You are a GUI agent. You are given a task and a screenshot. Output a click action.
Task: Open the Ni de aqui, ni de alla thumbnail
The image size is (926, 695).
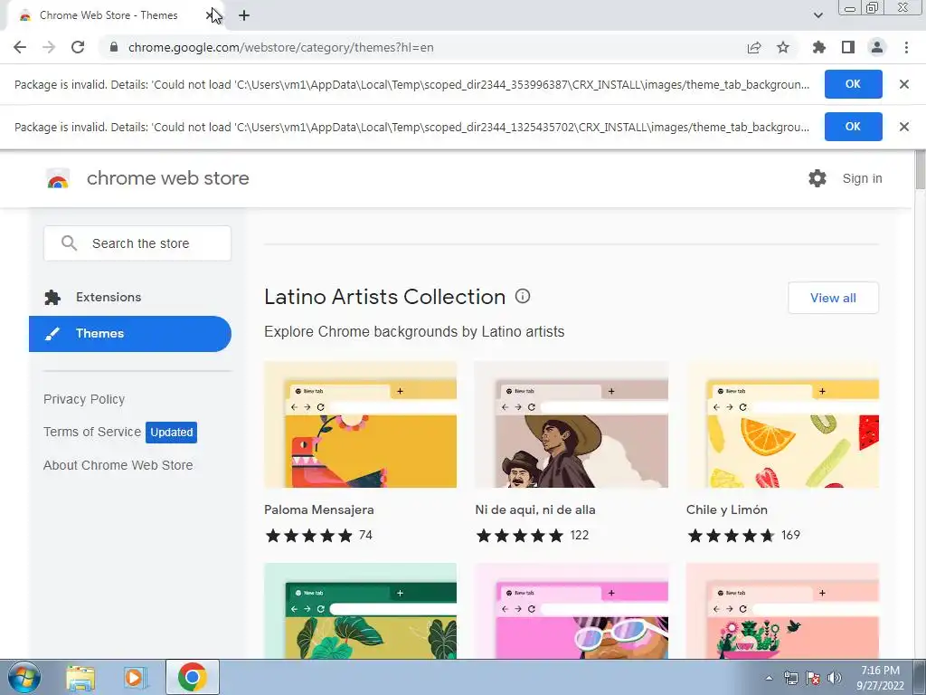pyautogui.click(x=572, y=424)
